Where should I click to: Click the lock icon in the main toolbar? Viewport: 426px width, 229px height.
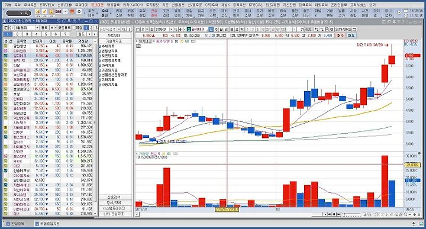pyautogui.click(x=51, y=12)
